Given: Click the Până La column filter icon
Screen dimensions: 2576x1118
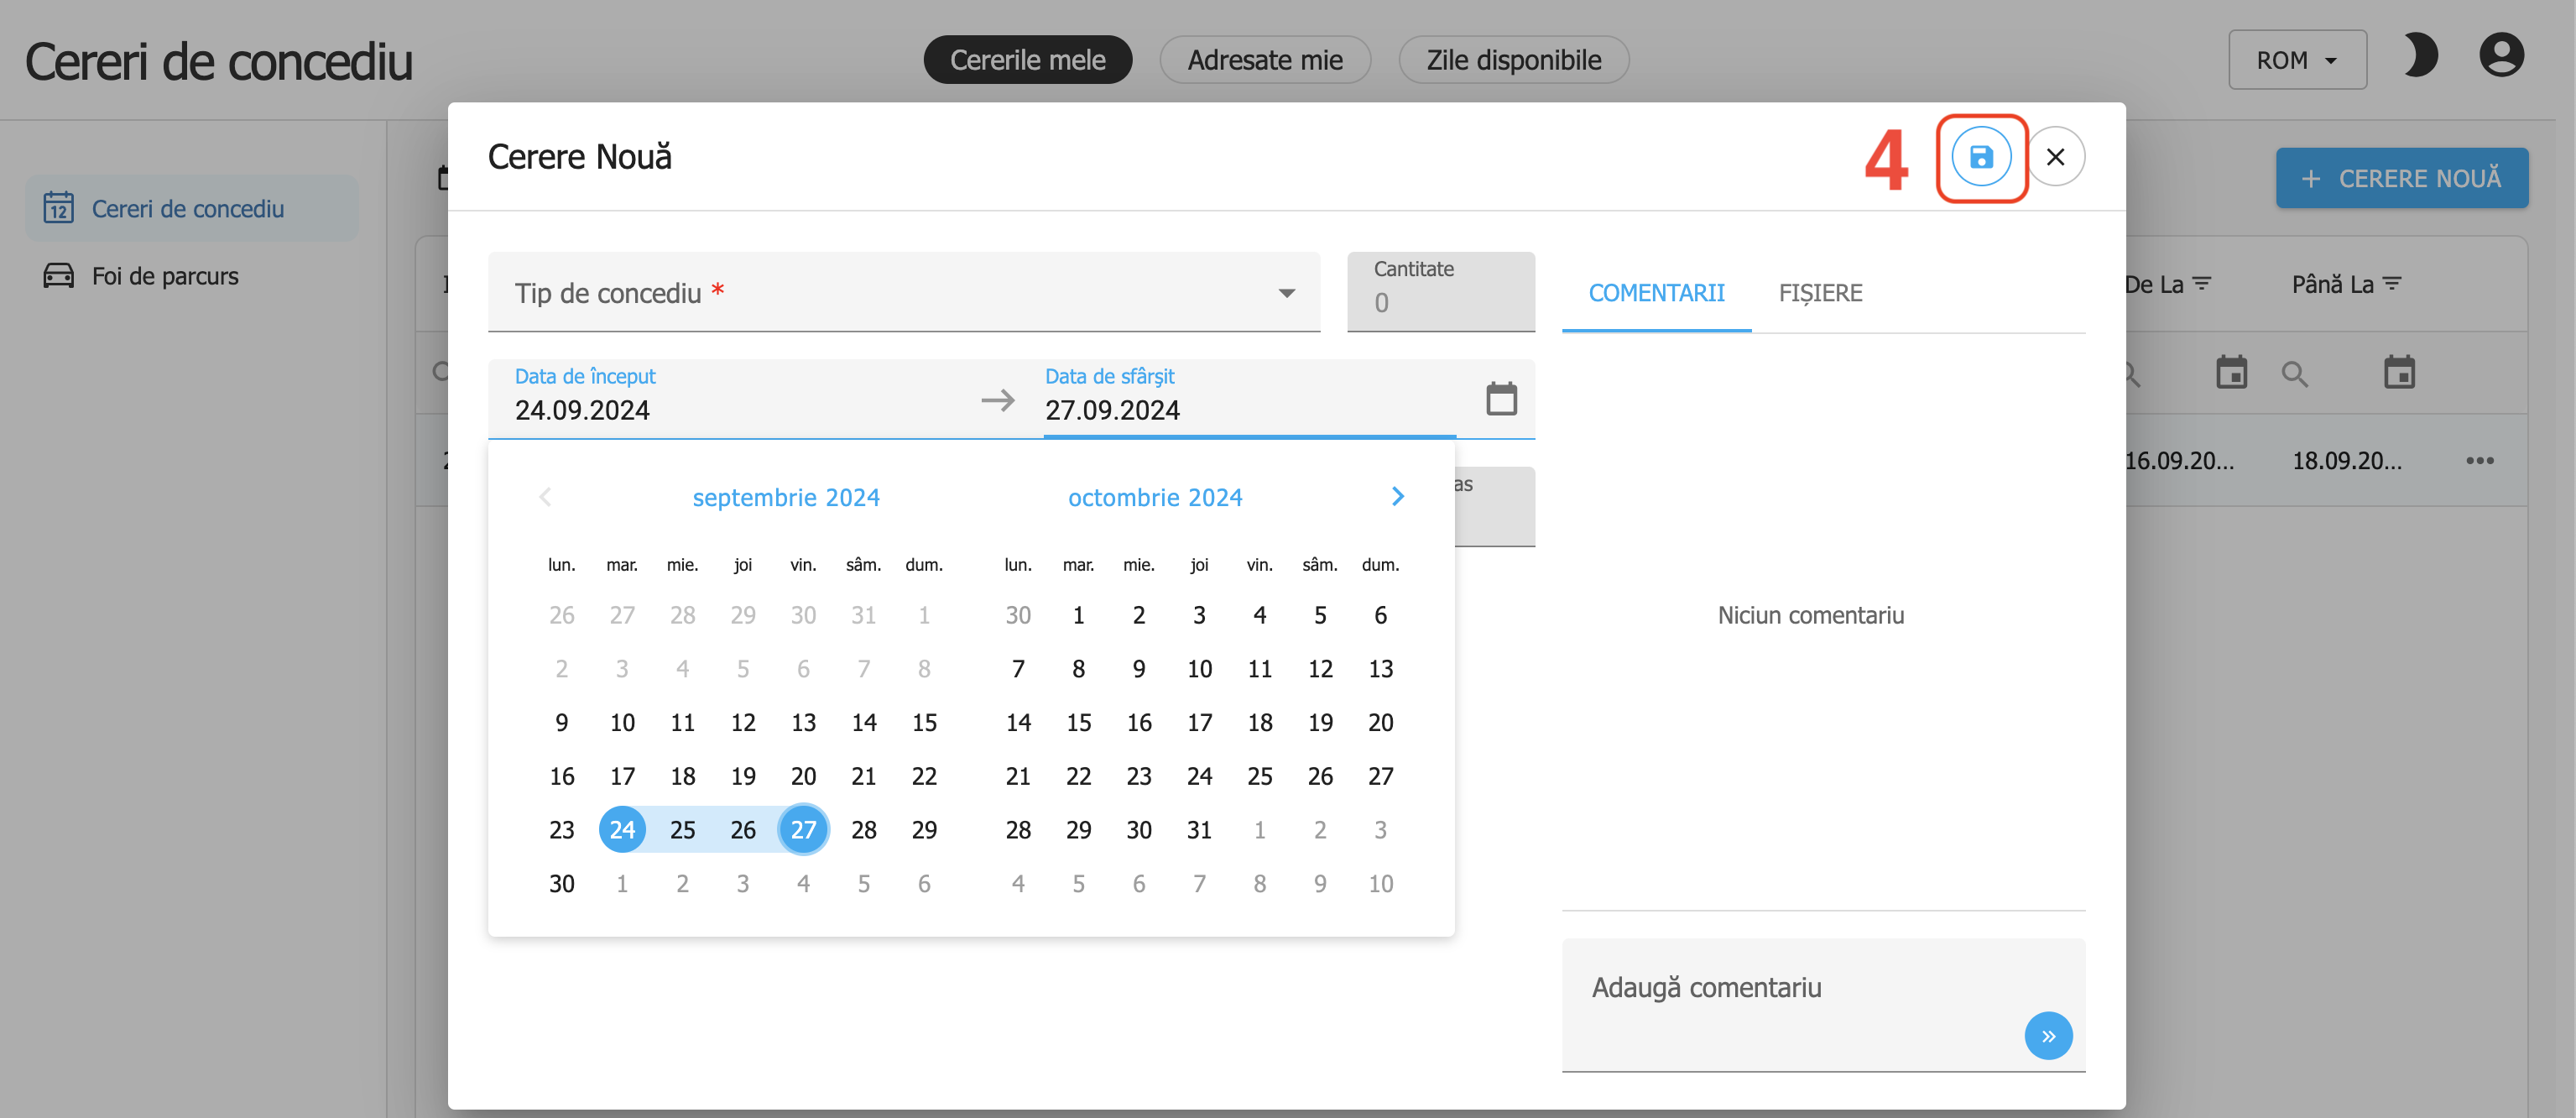Looking at the screenshot, I should coord(2391,284).
